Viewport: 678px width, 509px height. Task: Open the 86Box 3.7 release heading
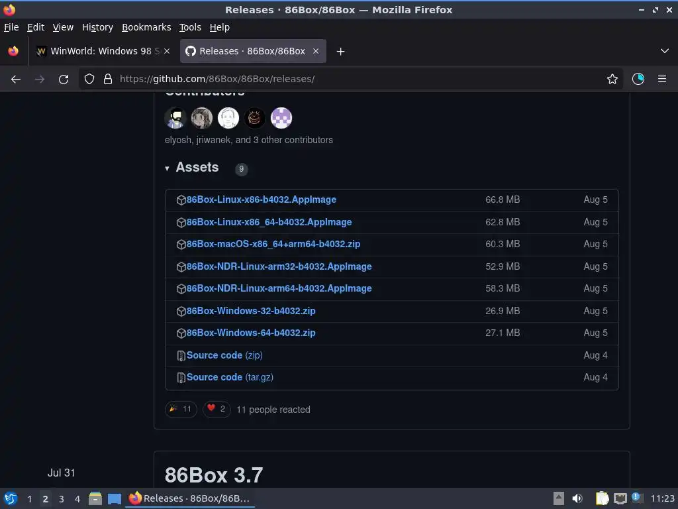[x=214, y=475]
